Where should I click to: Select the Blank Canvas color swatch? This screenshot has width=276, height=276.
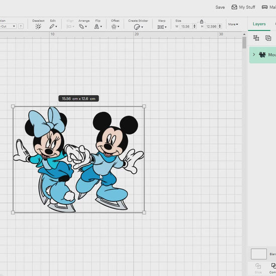coord(259,254)
